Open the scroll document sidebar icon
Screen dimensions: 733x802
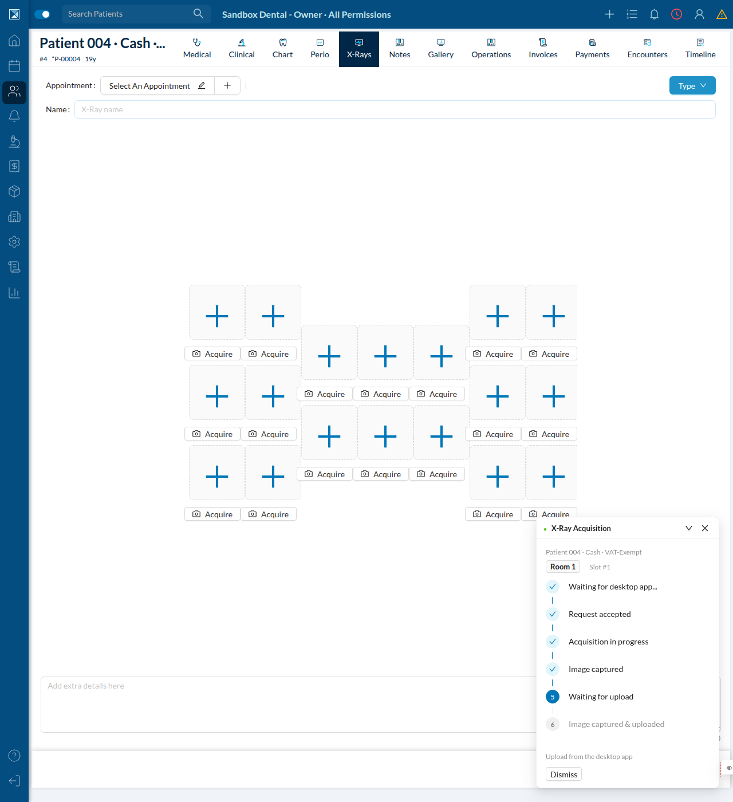point(14,267)
